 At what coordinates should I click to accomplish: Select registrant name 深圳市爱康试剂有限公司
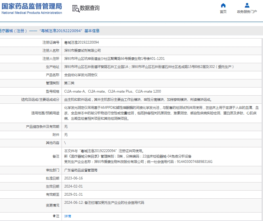(x=82, y=50)
